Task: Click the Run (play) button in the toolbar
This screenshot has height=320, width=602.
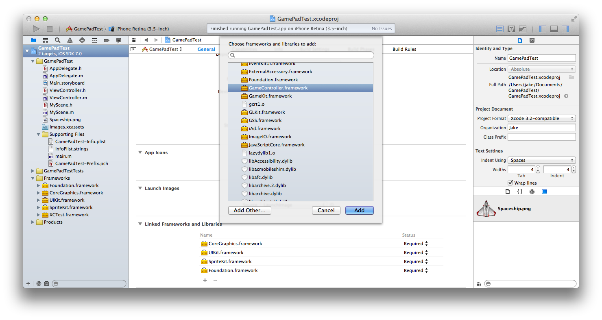Action: click(x=36, y=29)
